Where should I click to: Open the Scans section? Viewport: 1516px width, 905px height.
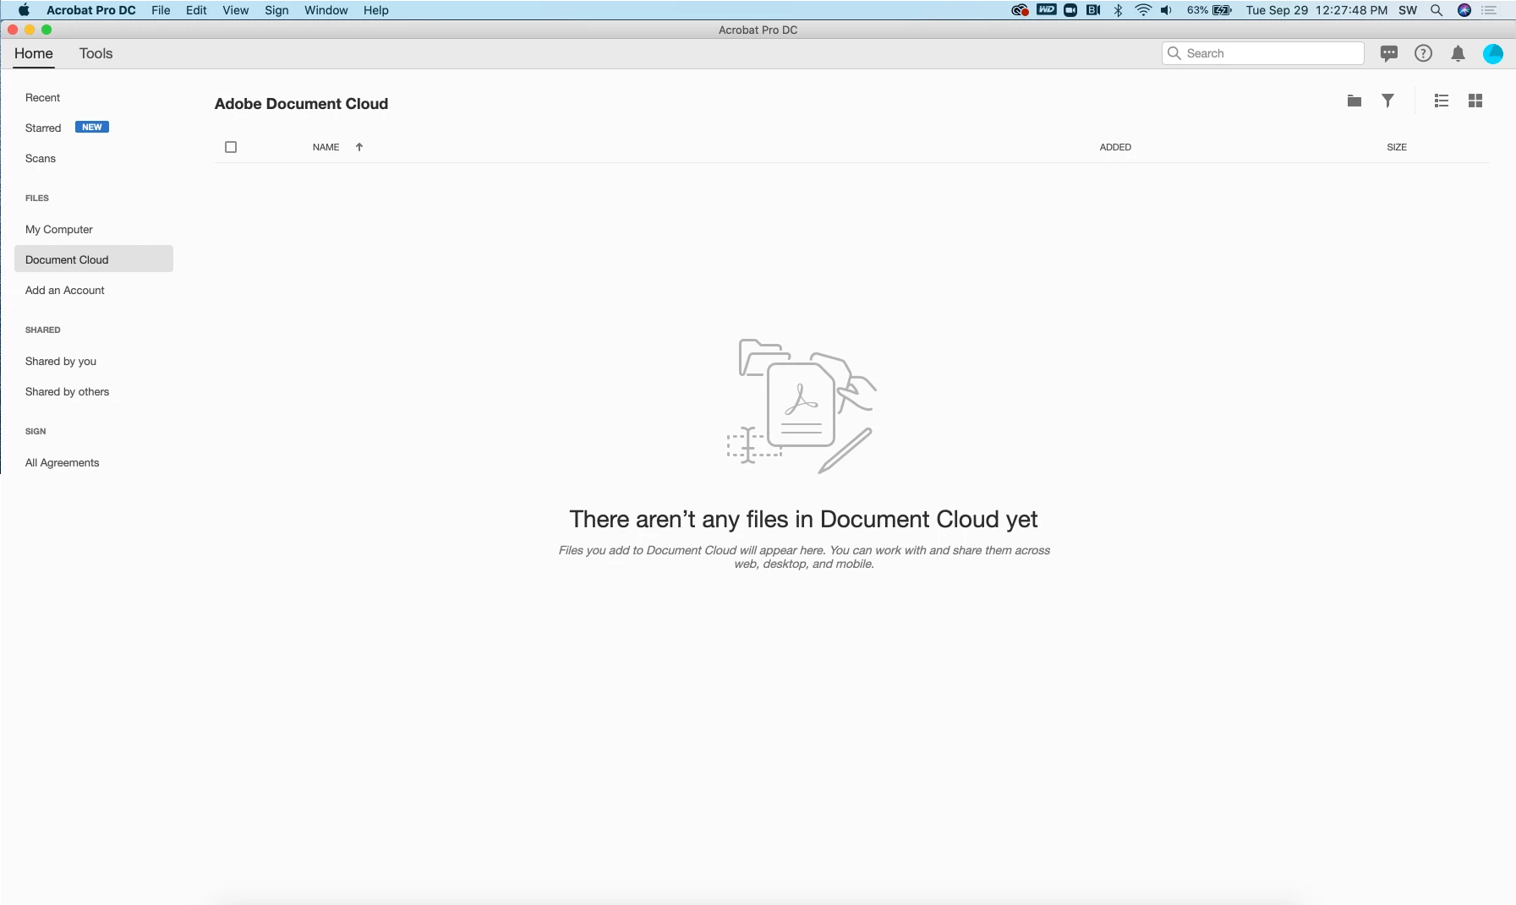pyautogui.click(x=41, y=159)
